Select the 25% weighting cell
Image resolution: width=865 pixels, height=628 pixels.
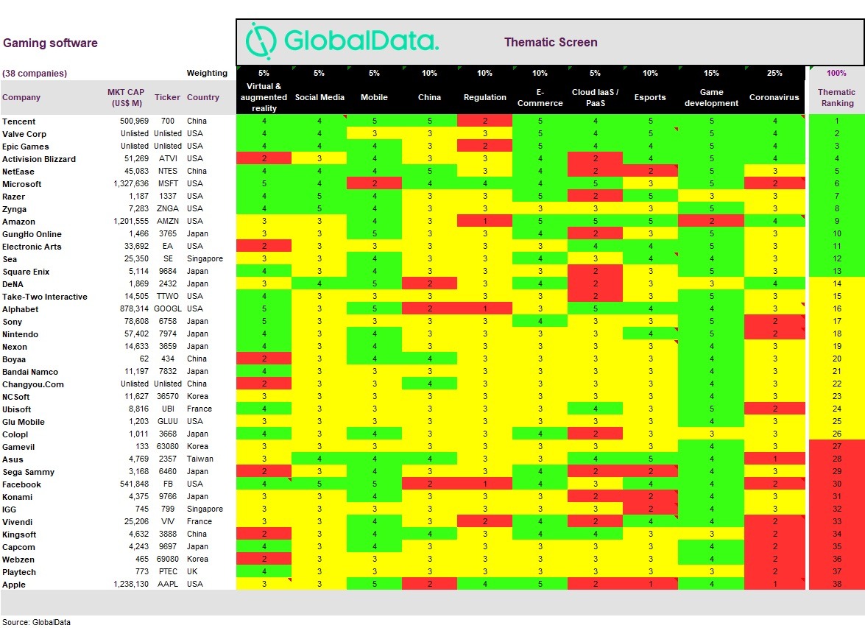click(774, 73)
